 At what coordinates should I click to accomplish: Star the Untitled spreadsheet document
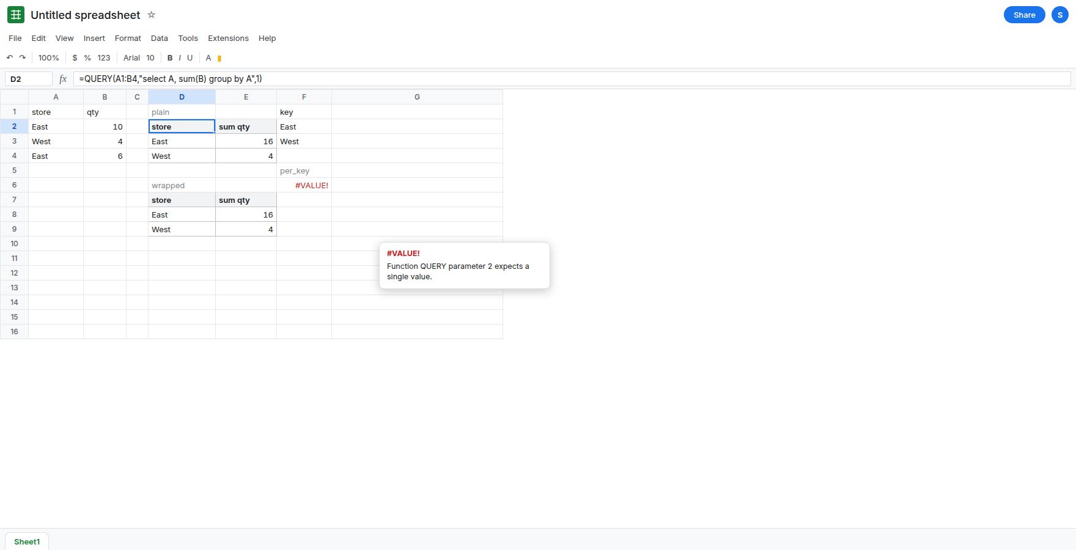[x=152, y=15]
